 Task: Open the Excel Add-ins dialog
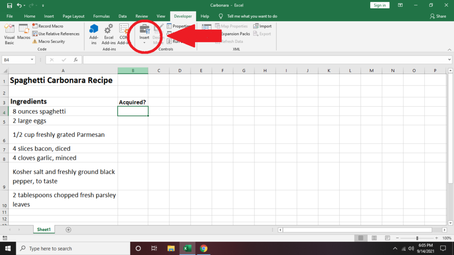109,33
